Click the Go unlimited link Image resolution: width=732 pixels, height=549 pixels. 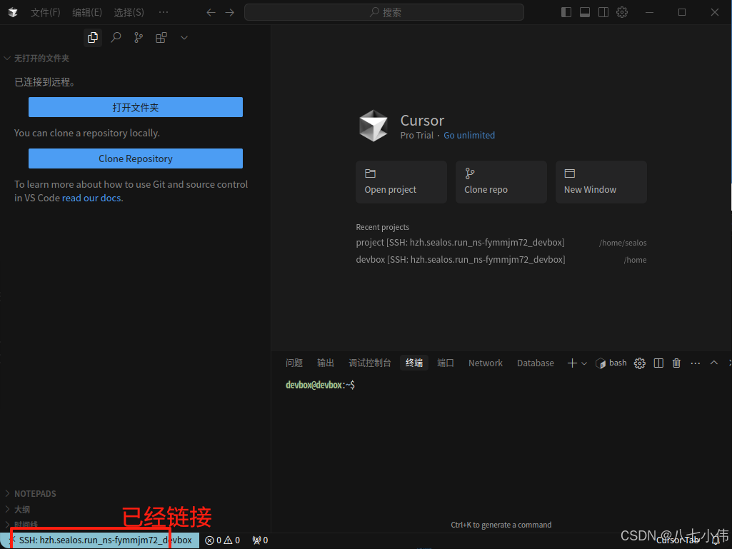click(x=469, y=136)
